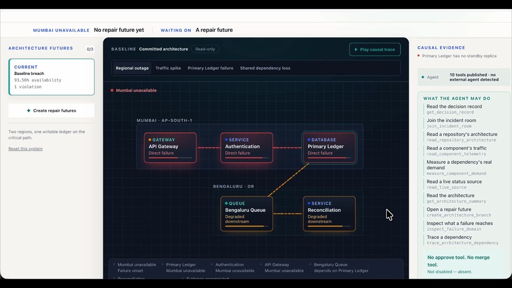The height and width of the screenshot is (288, 512).
Task: Click Create repair futures button
Action: (51, 111)
